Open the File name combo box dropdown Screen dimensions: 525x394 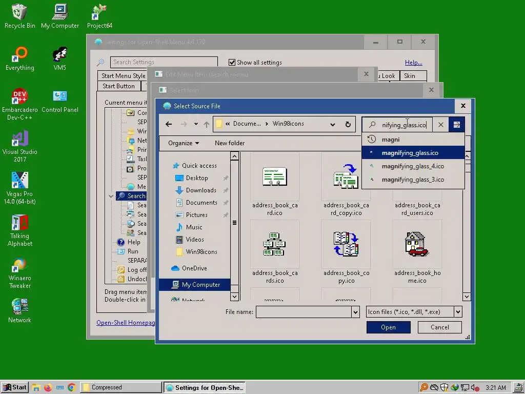click(356, 312)
